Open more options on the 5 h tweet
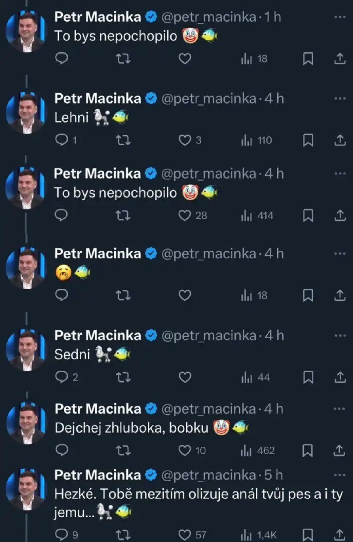 pyautogui.click(x=340, y=475)
